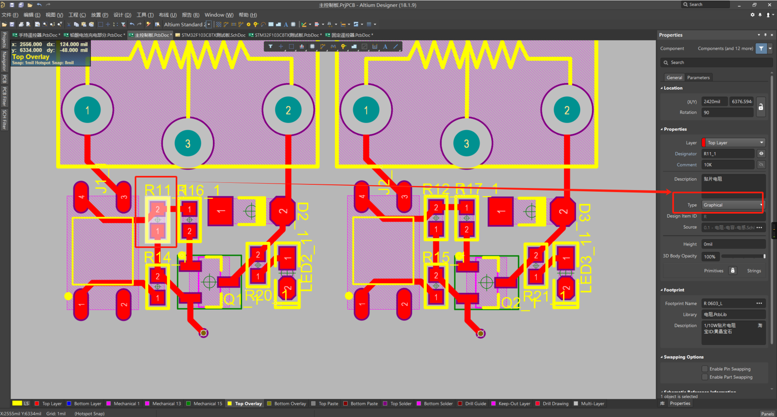Open the 设计 (D) menu

pos(122,15)
